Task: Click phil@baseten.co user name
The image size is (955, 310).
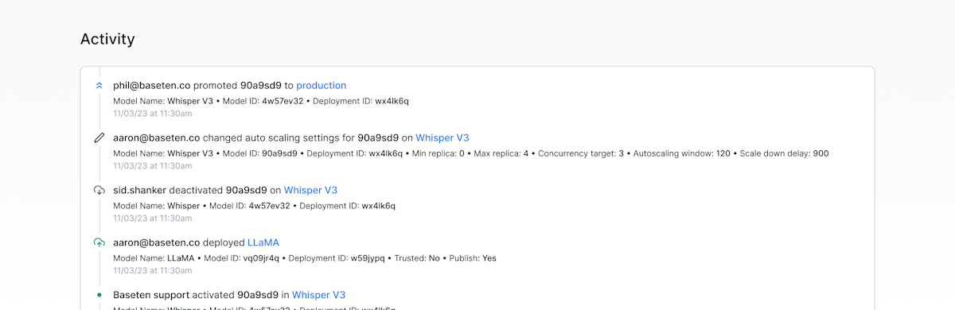Action: click(x=151, y=85)
